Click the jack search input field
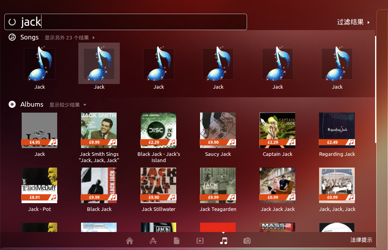 (129, 22)
